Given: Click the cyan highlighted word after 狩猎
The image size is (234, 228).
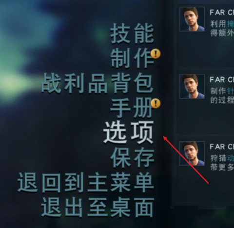Looking at the screenshot, I should (x=231, y=158).
